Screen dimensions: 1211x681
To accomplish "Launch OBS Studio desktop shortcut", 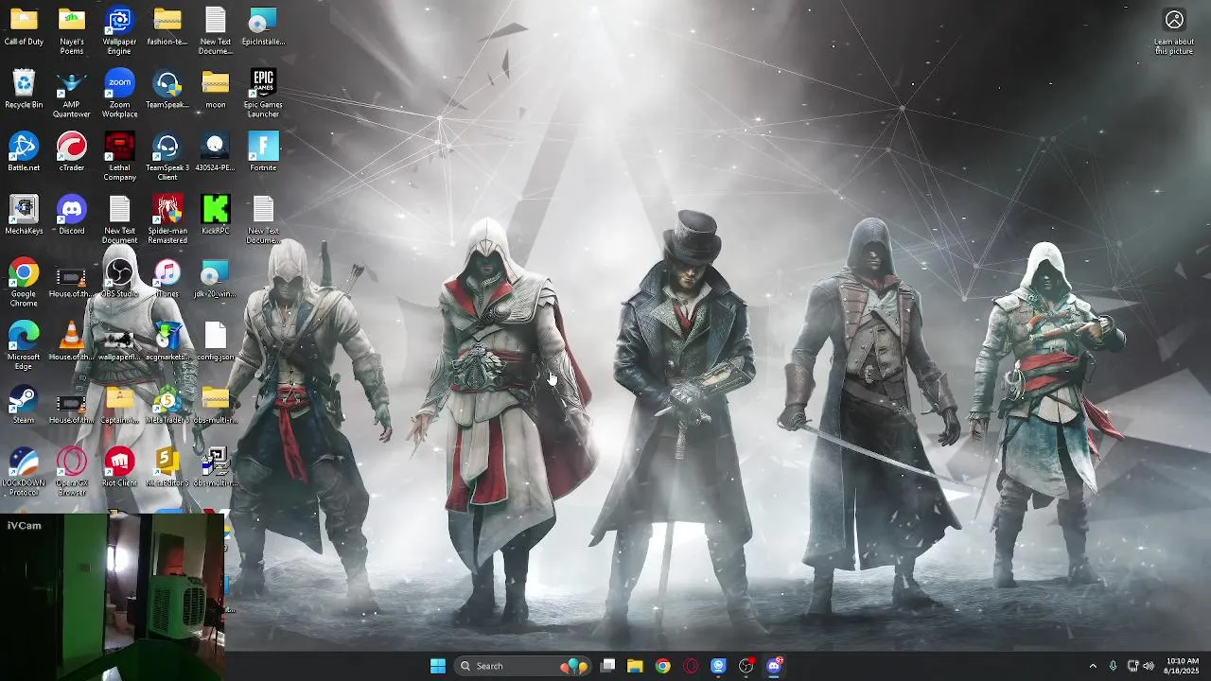I will point(119,279).
